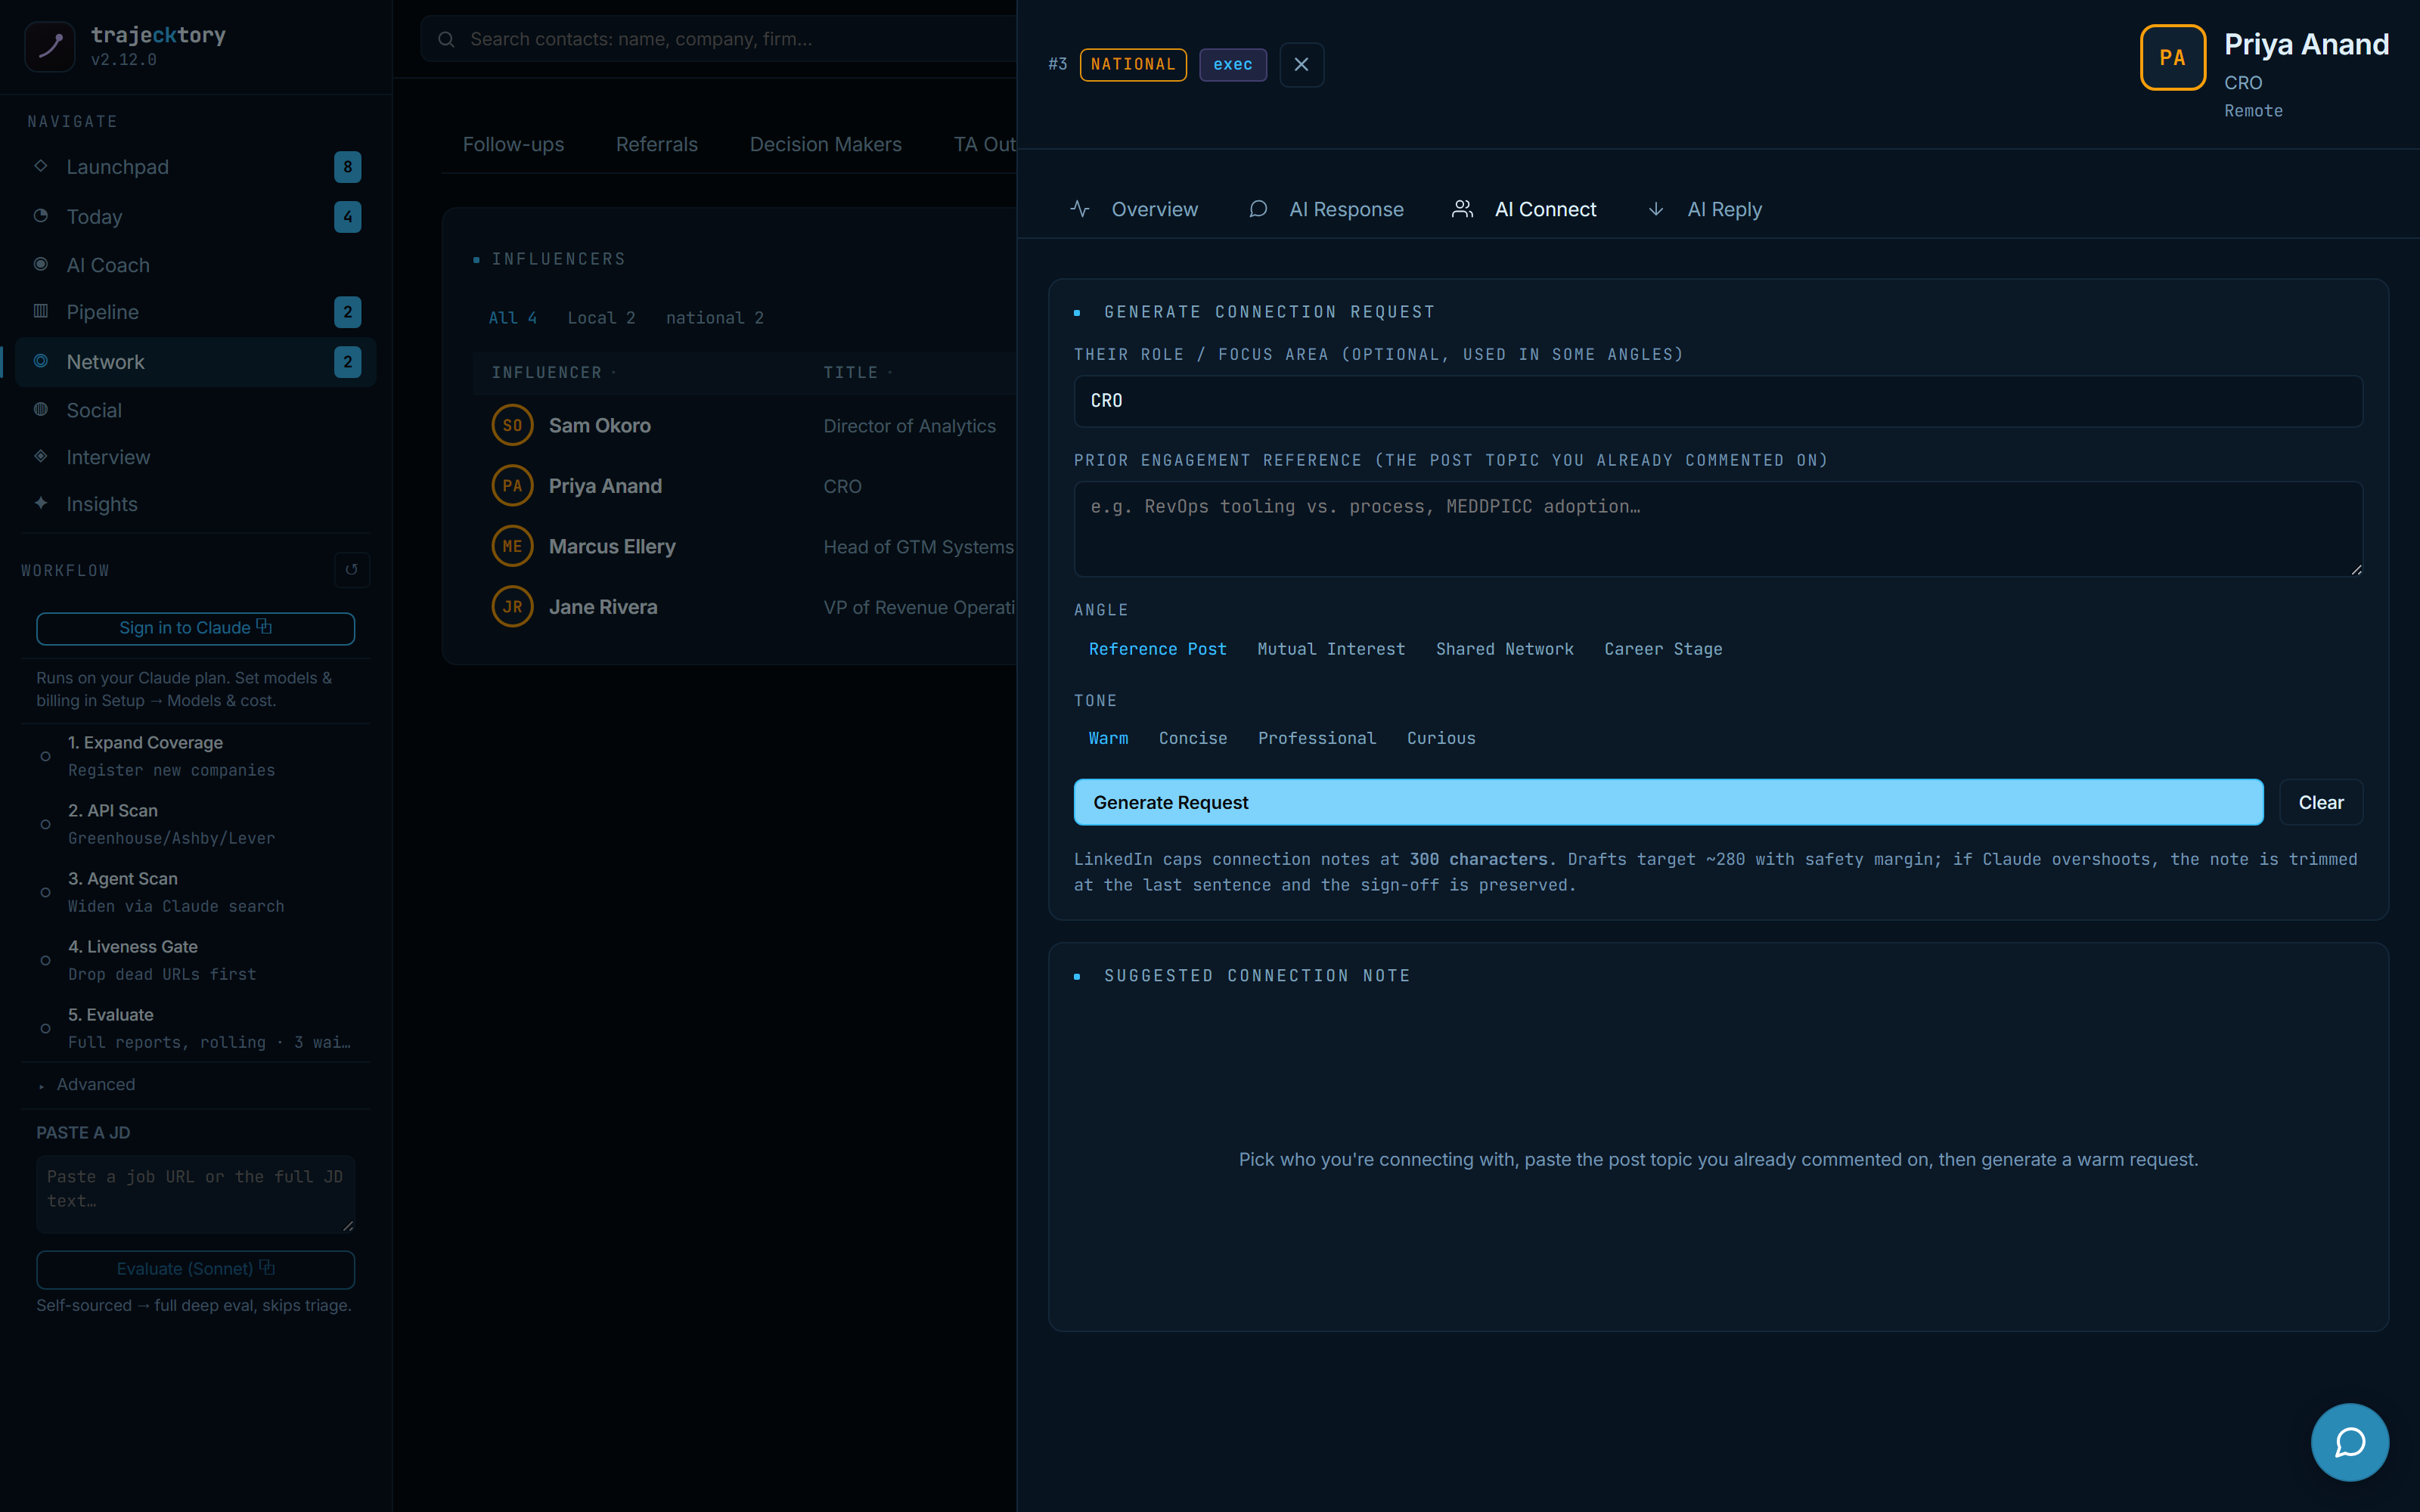Image resolution: width=2420 pixels, height=1512 pixels.
Task: Click Sign in to Claude
Action: 195,628
